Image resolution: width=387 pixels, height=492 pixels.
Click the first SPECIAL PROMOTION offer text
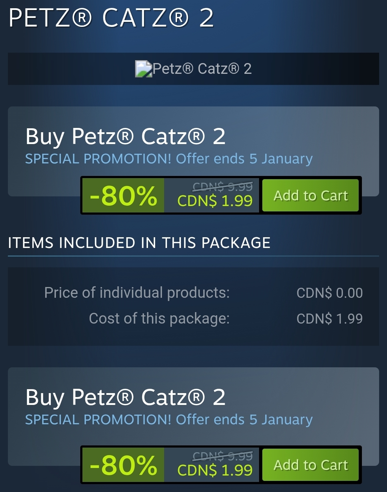[169, 159]
